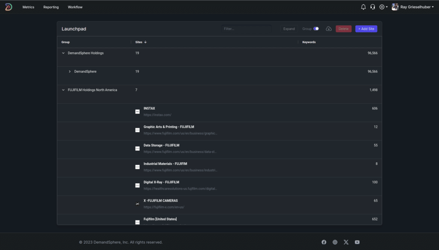Open the Ray Grieselhuber user menu
This screenshot has width=439, height=250.
[x=413, y=7]
